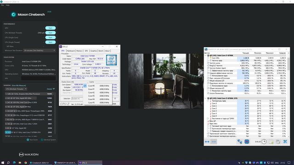Switch to the Memory tab in CPU-Z
294x165 pixels.
79,51
